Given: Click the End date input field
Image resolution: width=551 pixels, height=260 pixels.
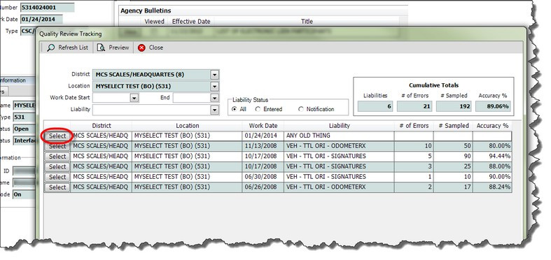Looking at the screenshot, I should [192, 98].
